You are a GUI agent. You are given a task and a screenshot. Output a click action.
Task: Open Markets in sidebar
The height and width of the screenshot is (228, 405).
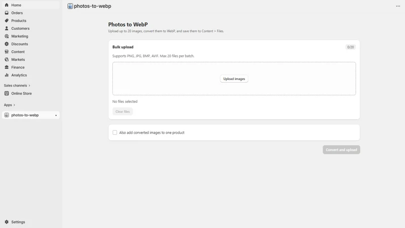30,59
